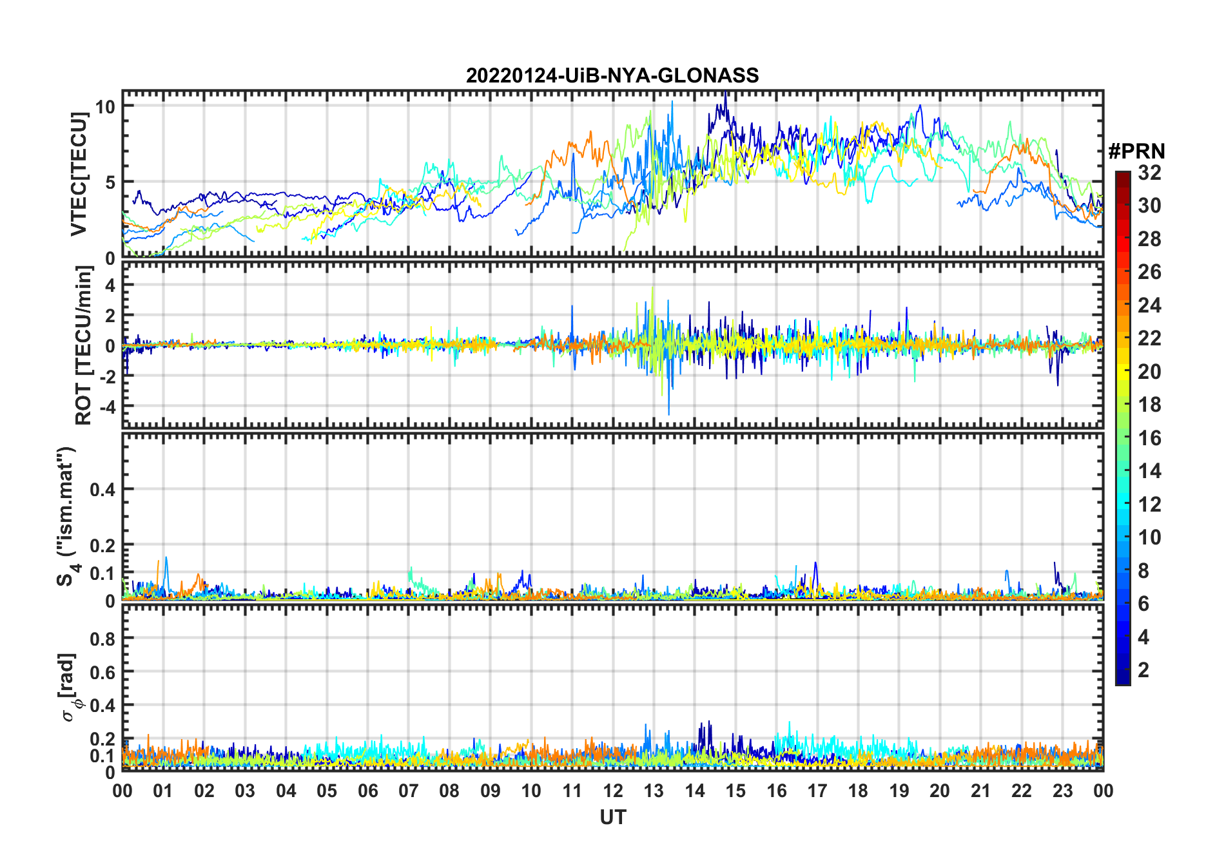Click colorbar tick label 12
Image resolution: width=1226 pixels, height=857 pixels.
(x=1149, y=505)
